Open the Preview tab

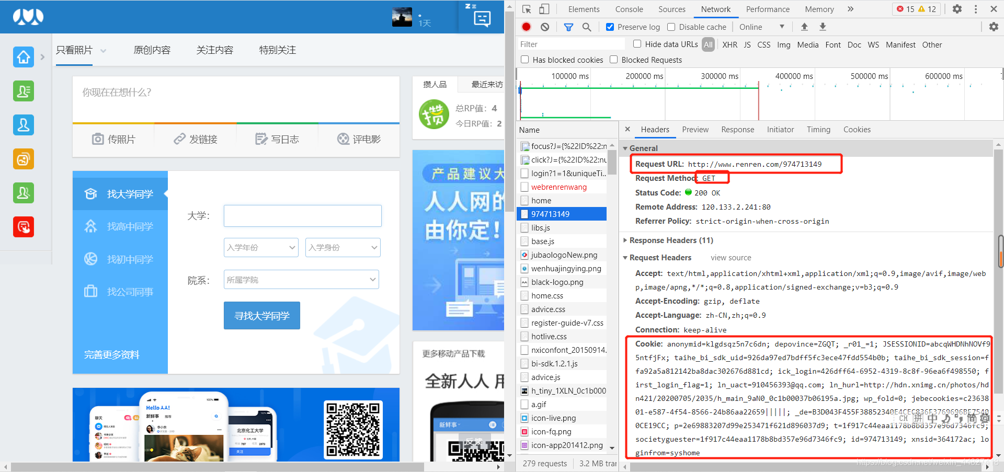click(x=695, y=130)
